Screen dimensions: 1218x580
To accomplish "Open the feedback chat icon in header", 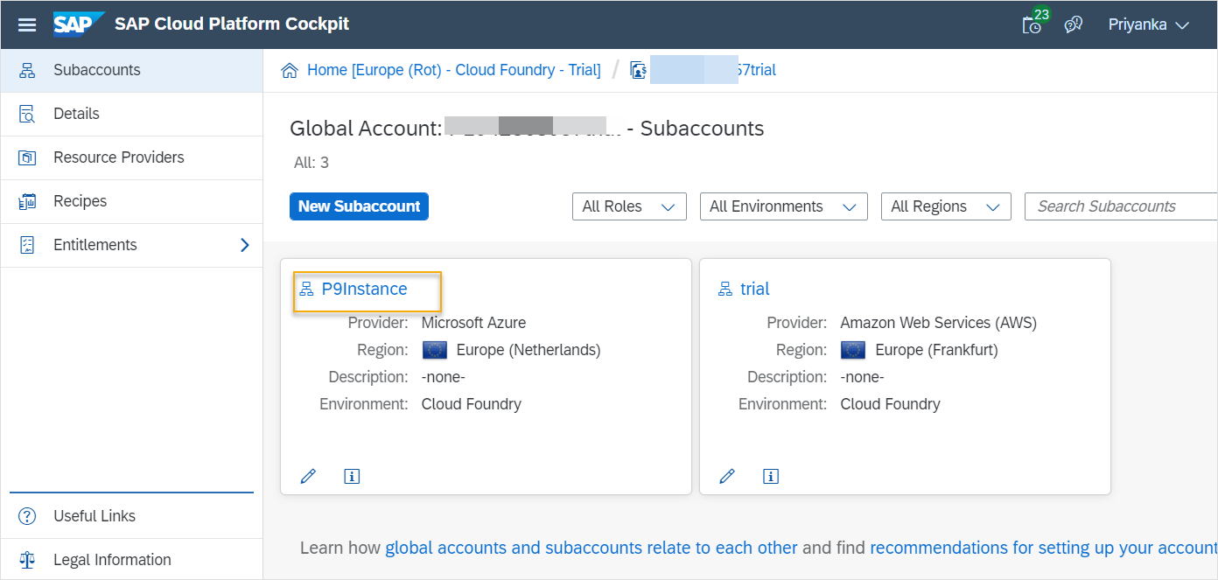I will (1073, 24).
